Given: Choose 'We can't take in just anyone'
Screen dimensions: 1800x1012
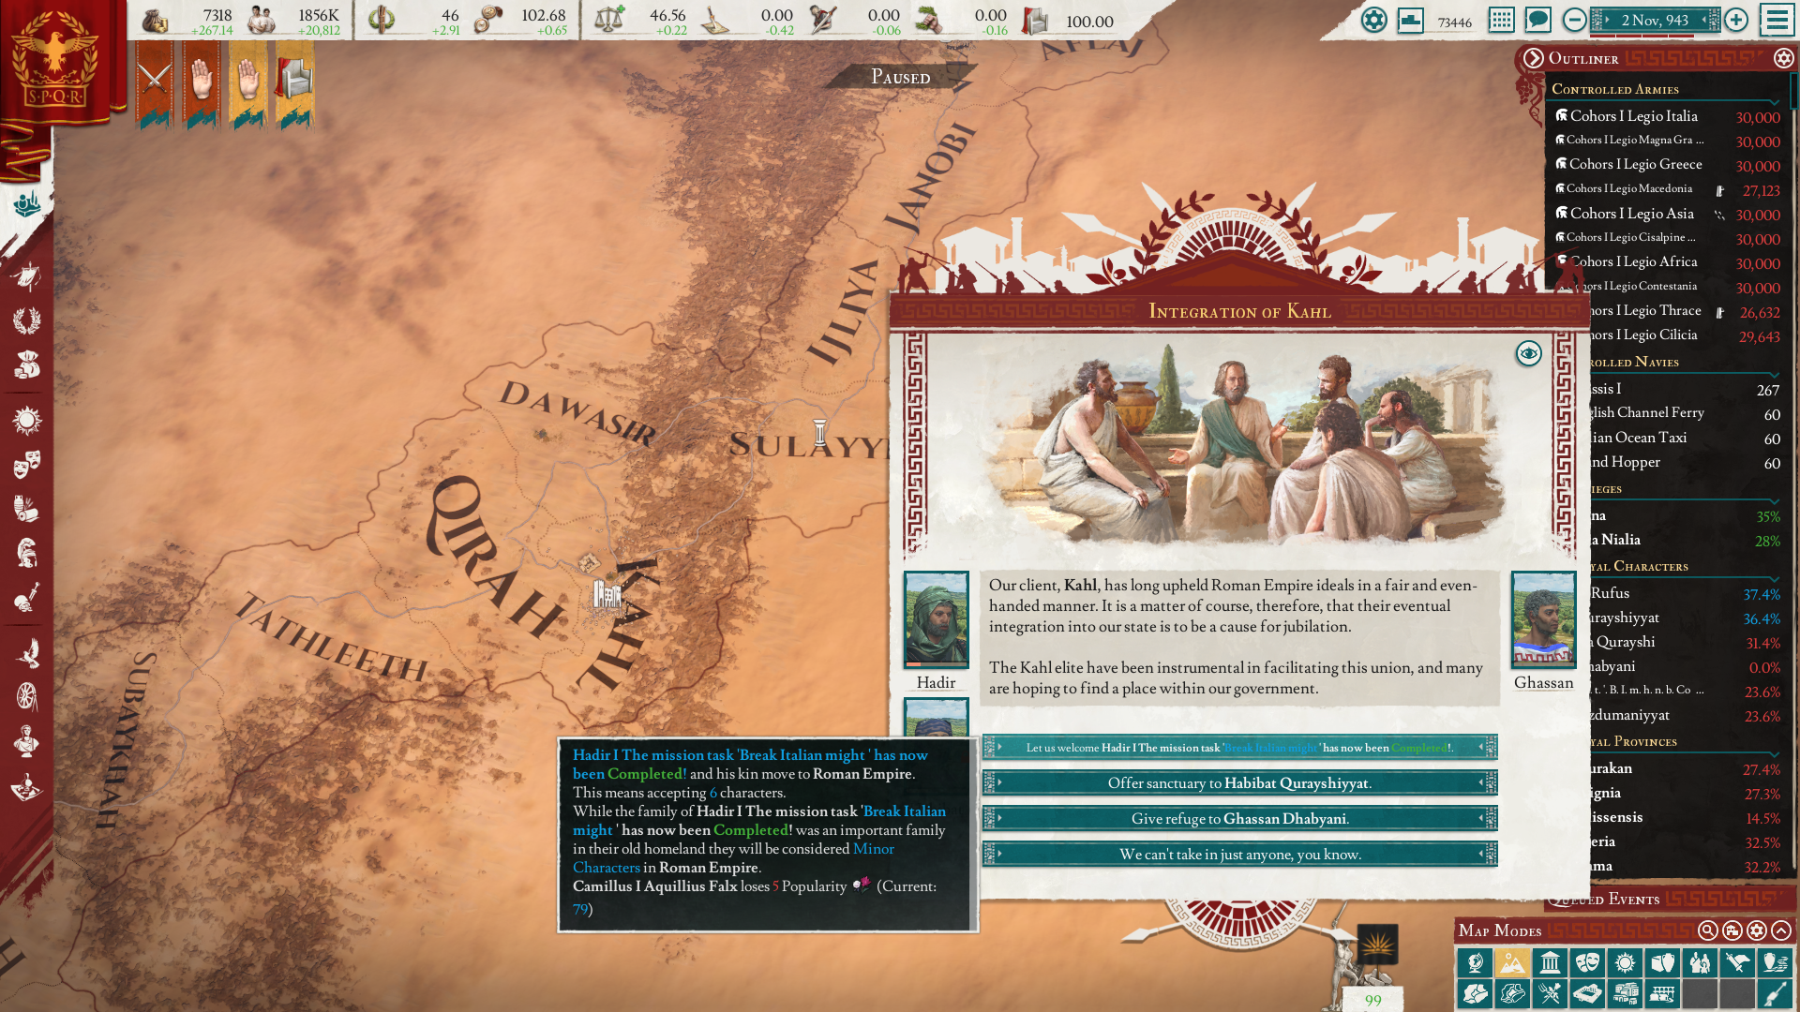Looking at the screenshot, I should [1238, 854].
